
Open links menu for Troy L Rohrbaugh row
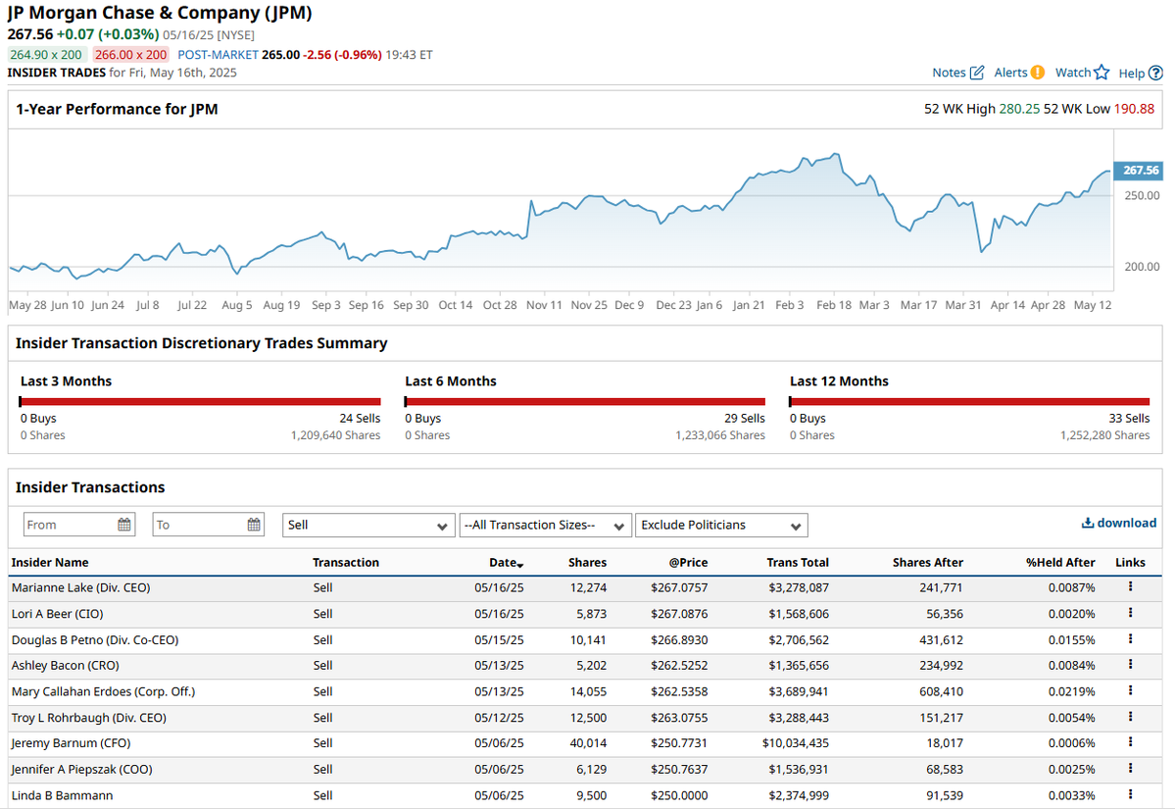1130,718
